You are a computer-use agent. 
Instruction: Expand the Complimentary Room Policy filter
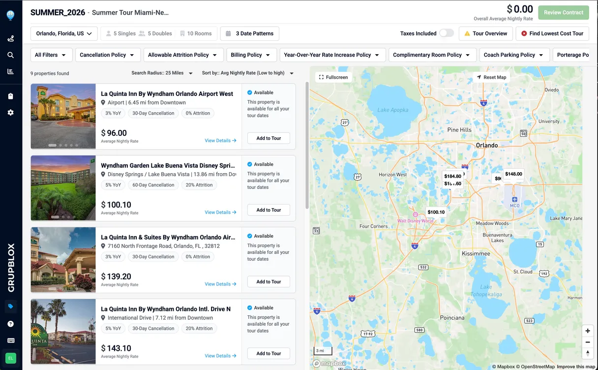tap(432, 55)
